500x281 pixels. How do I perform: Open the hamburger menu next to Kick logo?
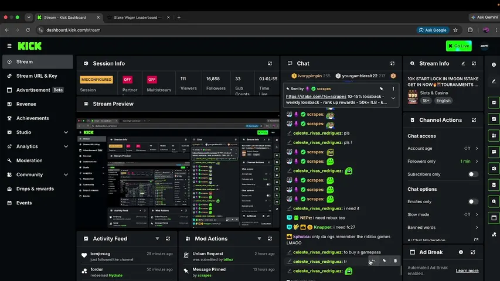(9, 46)
